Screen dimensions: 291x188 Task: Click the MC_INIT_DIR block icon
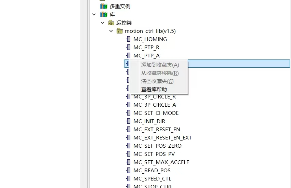(x=128, y=121)
